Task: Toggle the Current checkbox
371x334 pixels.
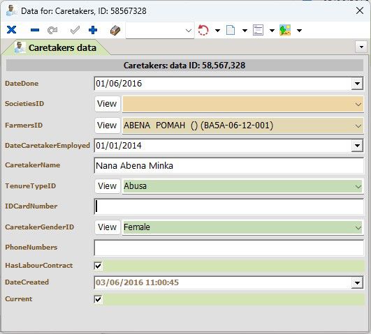Action: point(98,299)
